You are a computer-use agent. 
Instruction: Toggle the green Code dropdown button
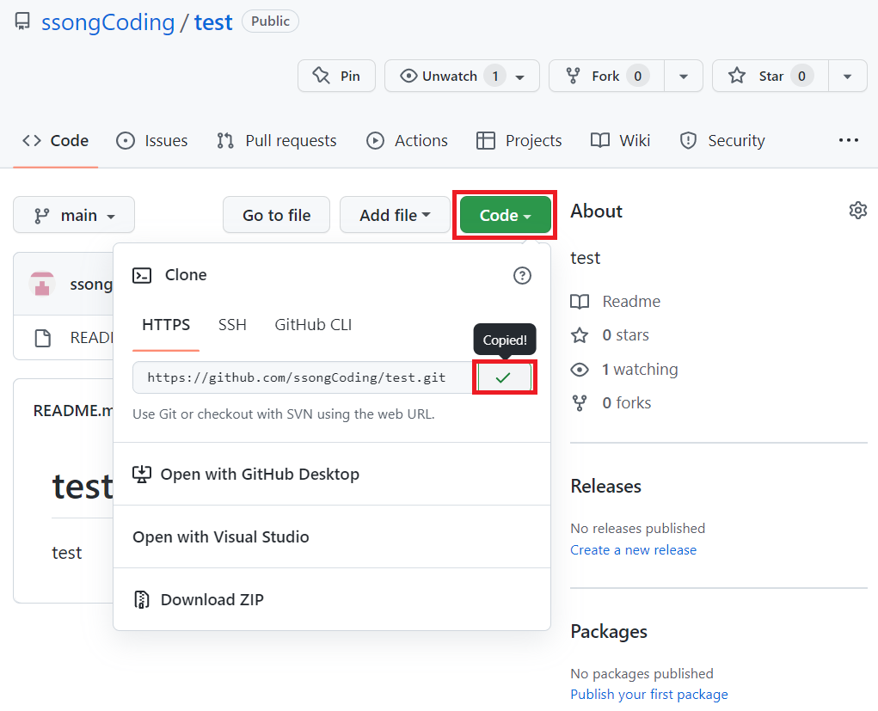point(505,215)
